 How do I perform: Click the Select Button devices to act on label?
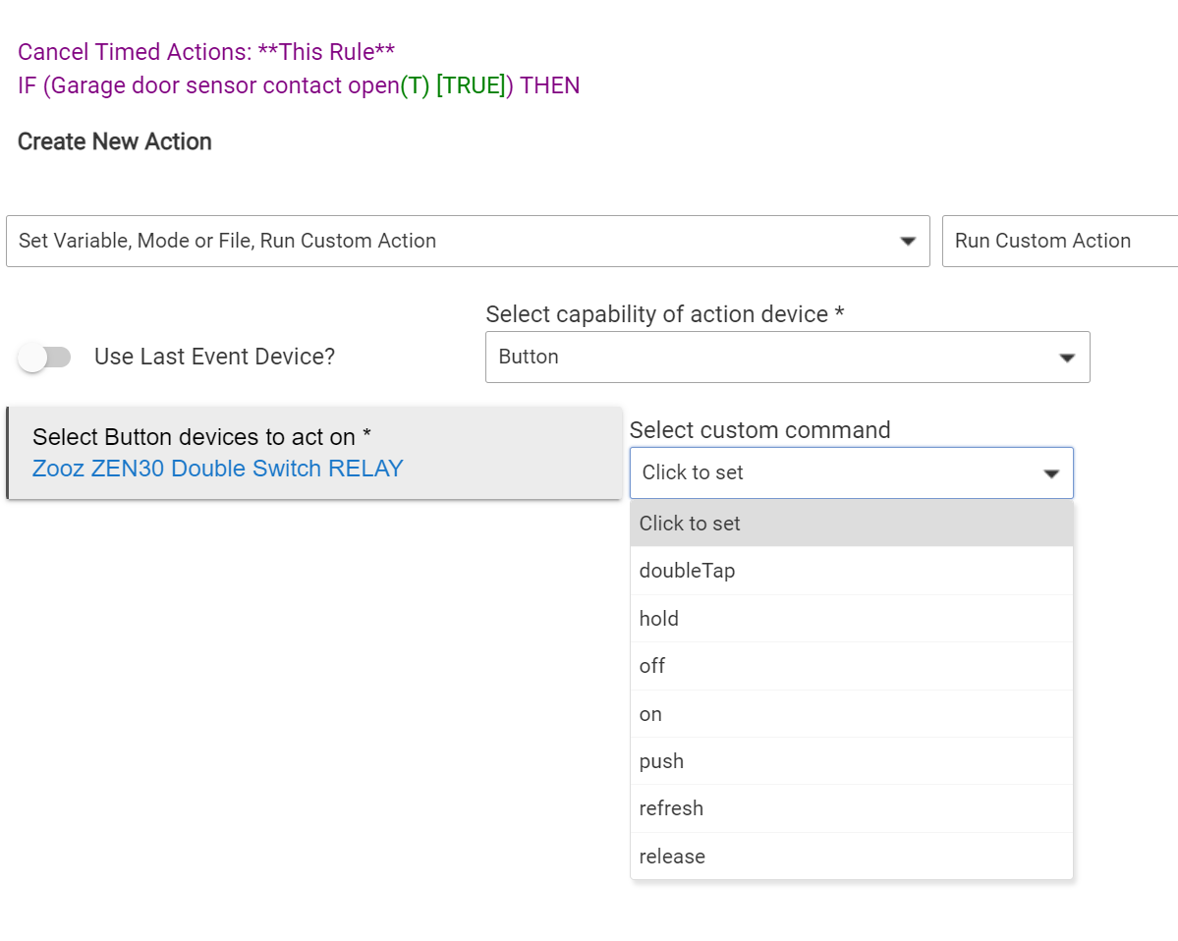[x=201, y=437]
